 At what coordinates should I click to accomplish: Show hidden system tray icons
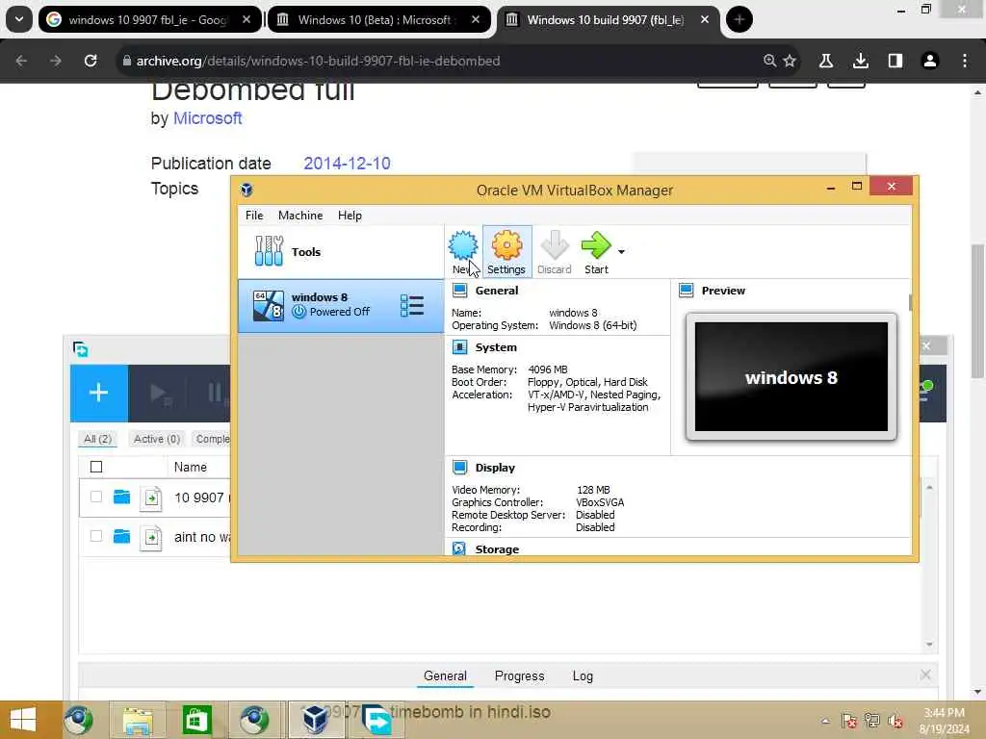click(825, 722)
